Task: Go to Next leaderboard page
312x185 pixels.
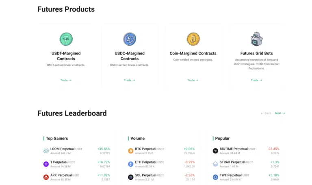Action: 280,113
